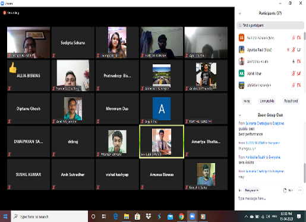The image size is (306, 222).
Task: Click the green AK avatar icon
Action: (241, 73)
